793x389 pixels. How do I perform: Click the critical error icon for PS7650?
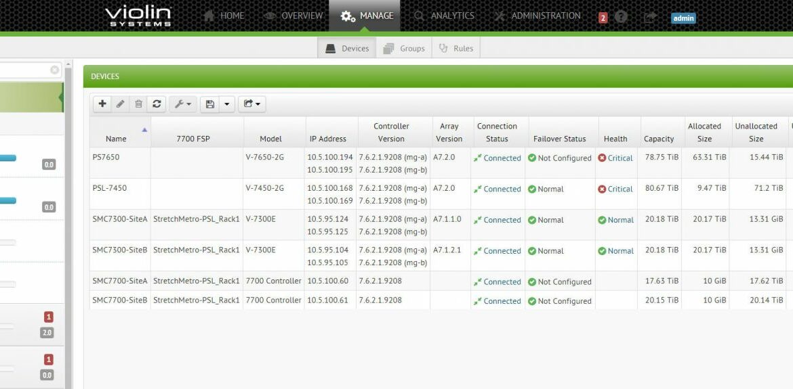click(x=602, y=158)
